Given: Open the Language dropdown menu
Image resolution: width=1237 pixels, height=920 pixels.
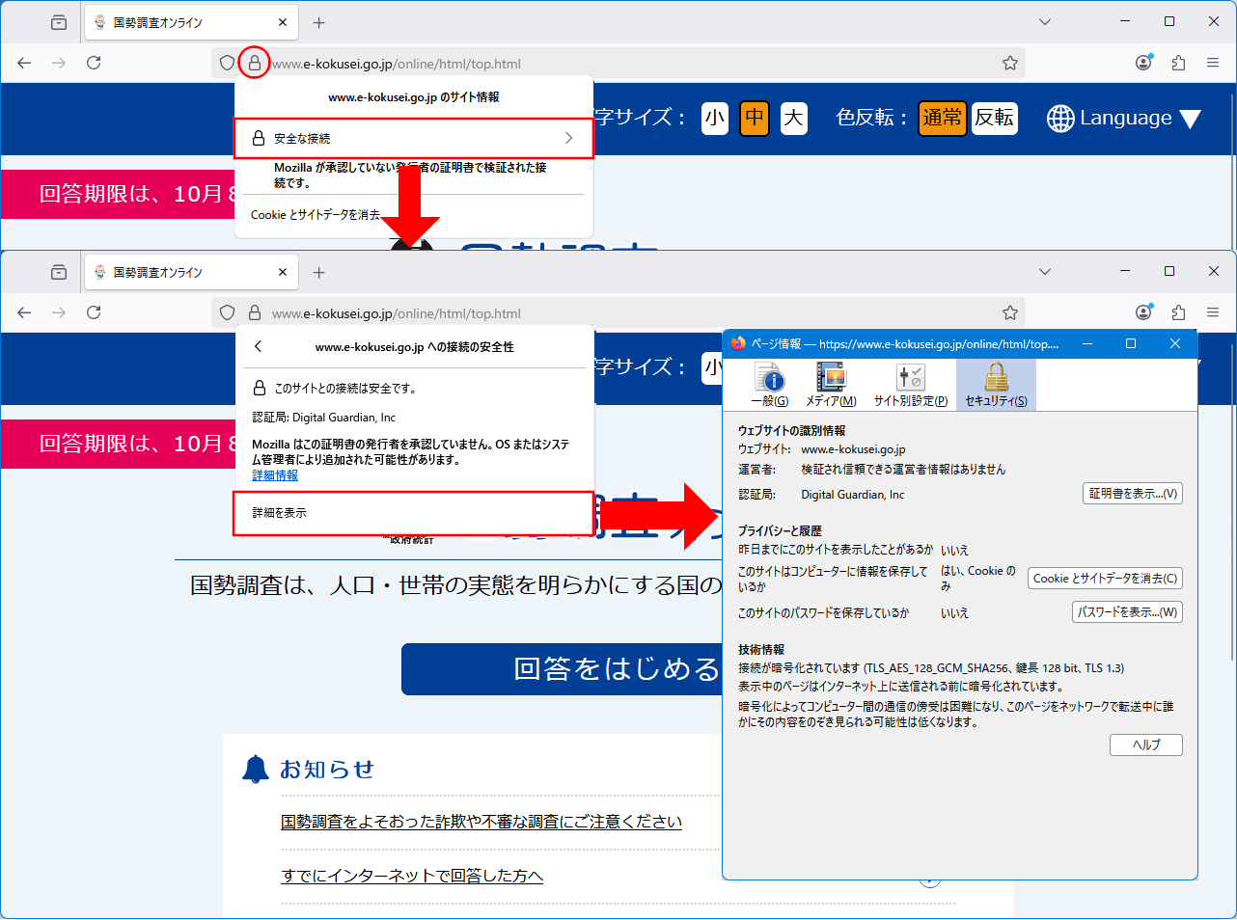Looking at the screenshot, I should [1124, 118].
